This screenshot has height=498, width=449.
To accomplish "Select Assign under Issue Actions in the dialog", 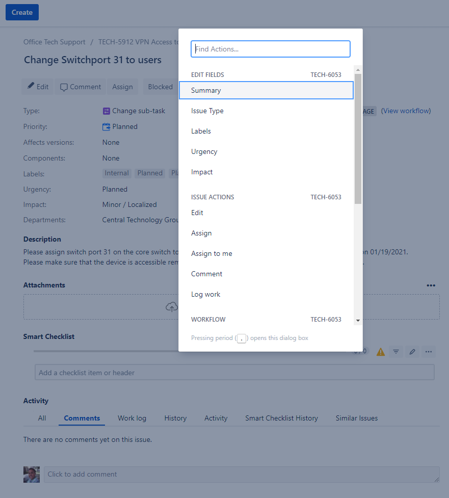I will [x=266, y=233].
